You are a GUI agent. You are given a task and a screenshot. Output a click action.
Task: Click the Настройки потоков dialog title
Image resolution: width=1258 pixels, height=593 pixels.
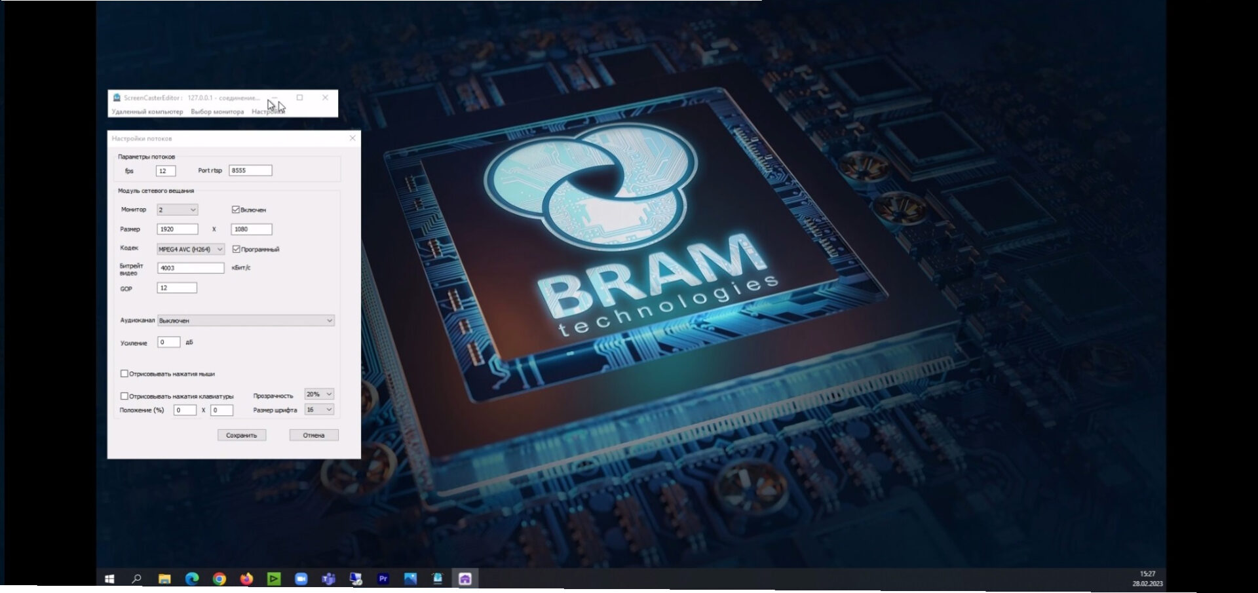(x=142, y=138)
